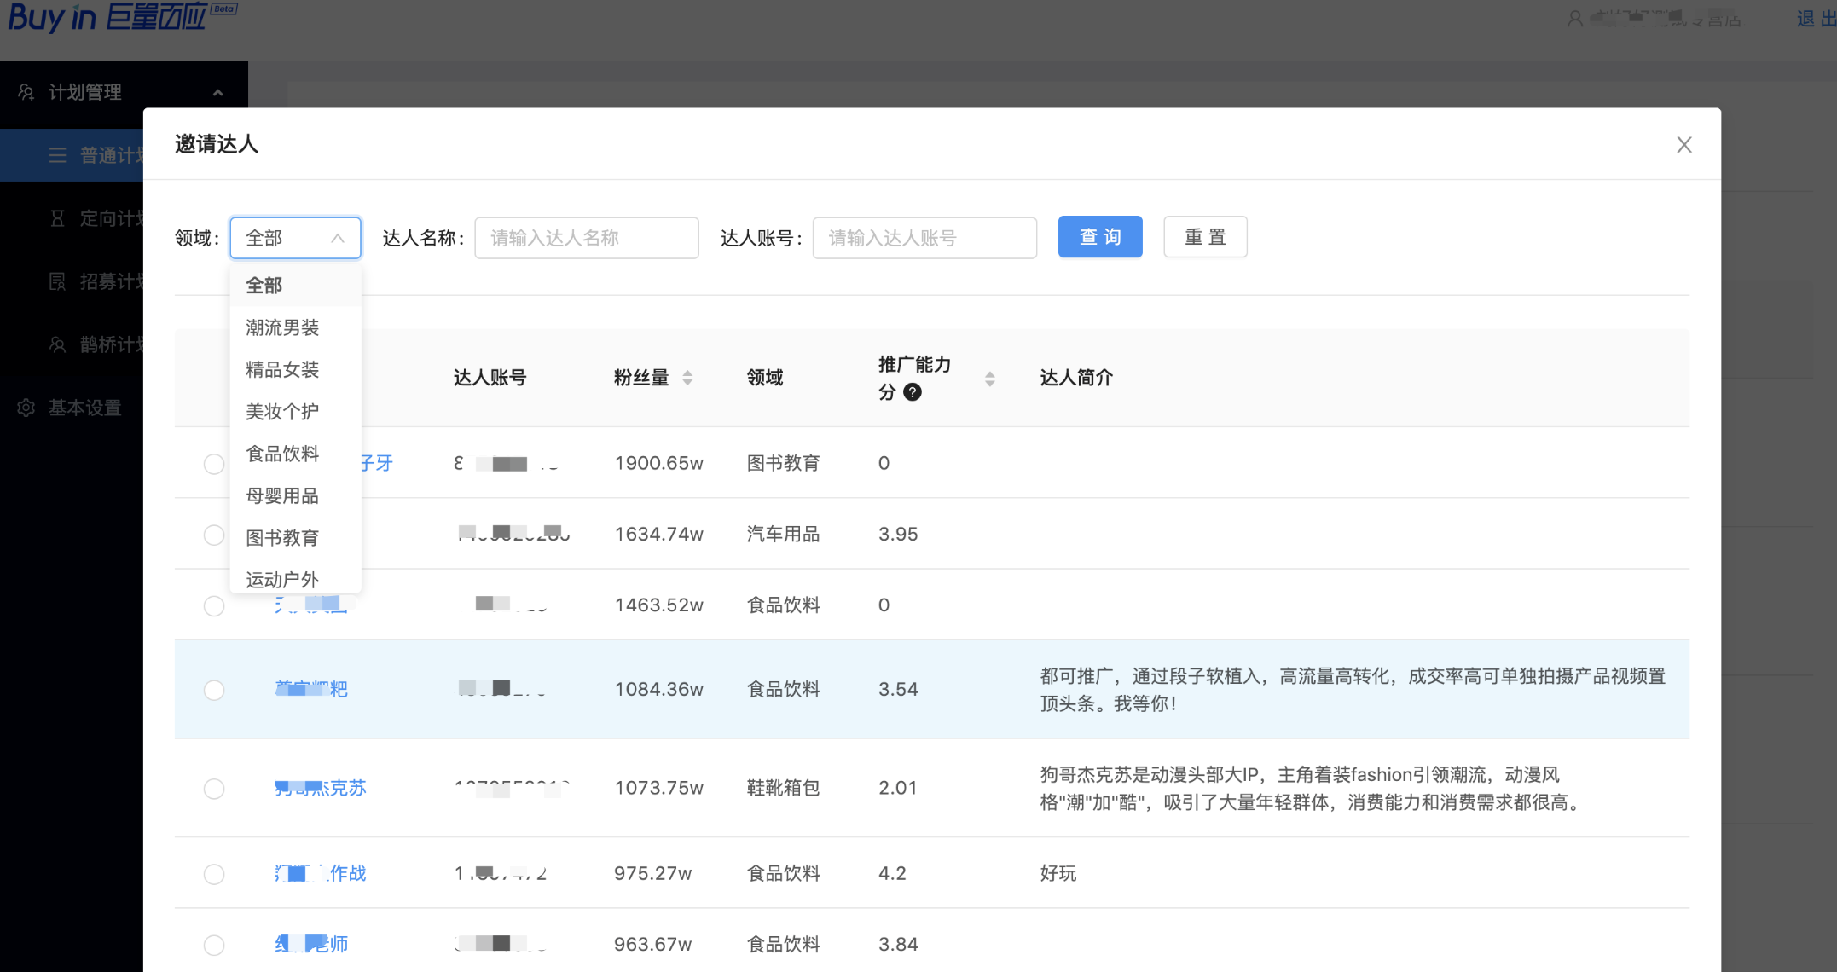
Task: Select 全部 in the dropdown list
Action: (x=295, y=286)
